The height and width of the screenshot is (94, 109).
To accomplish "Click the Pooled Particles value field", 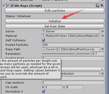I will [x=73, y=45].
